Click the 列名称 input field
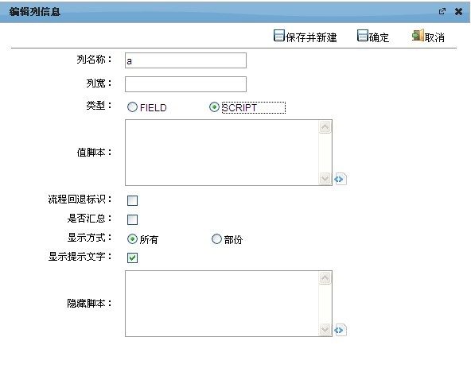471x372 pixels. click(185, 60)
